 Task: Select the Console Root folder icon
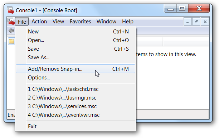11,41
